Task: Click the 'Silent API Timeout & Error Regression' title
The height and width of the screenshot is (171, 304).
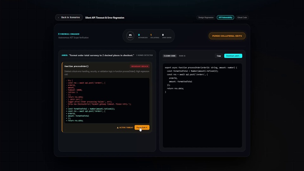Action: coord(105,18)
